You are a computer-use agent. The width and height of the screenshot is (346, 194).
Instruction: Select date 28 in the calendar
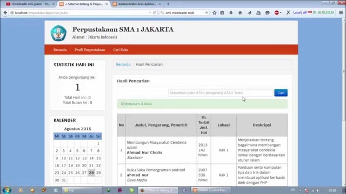coord(91,173)
